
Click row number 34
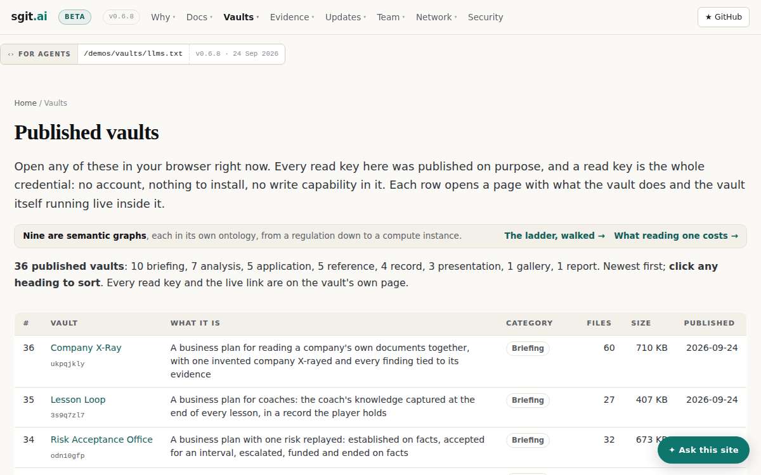pyautogui.click(x=29, y=440)
